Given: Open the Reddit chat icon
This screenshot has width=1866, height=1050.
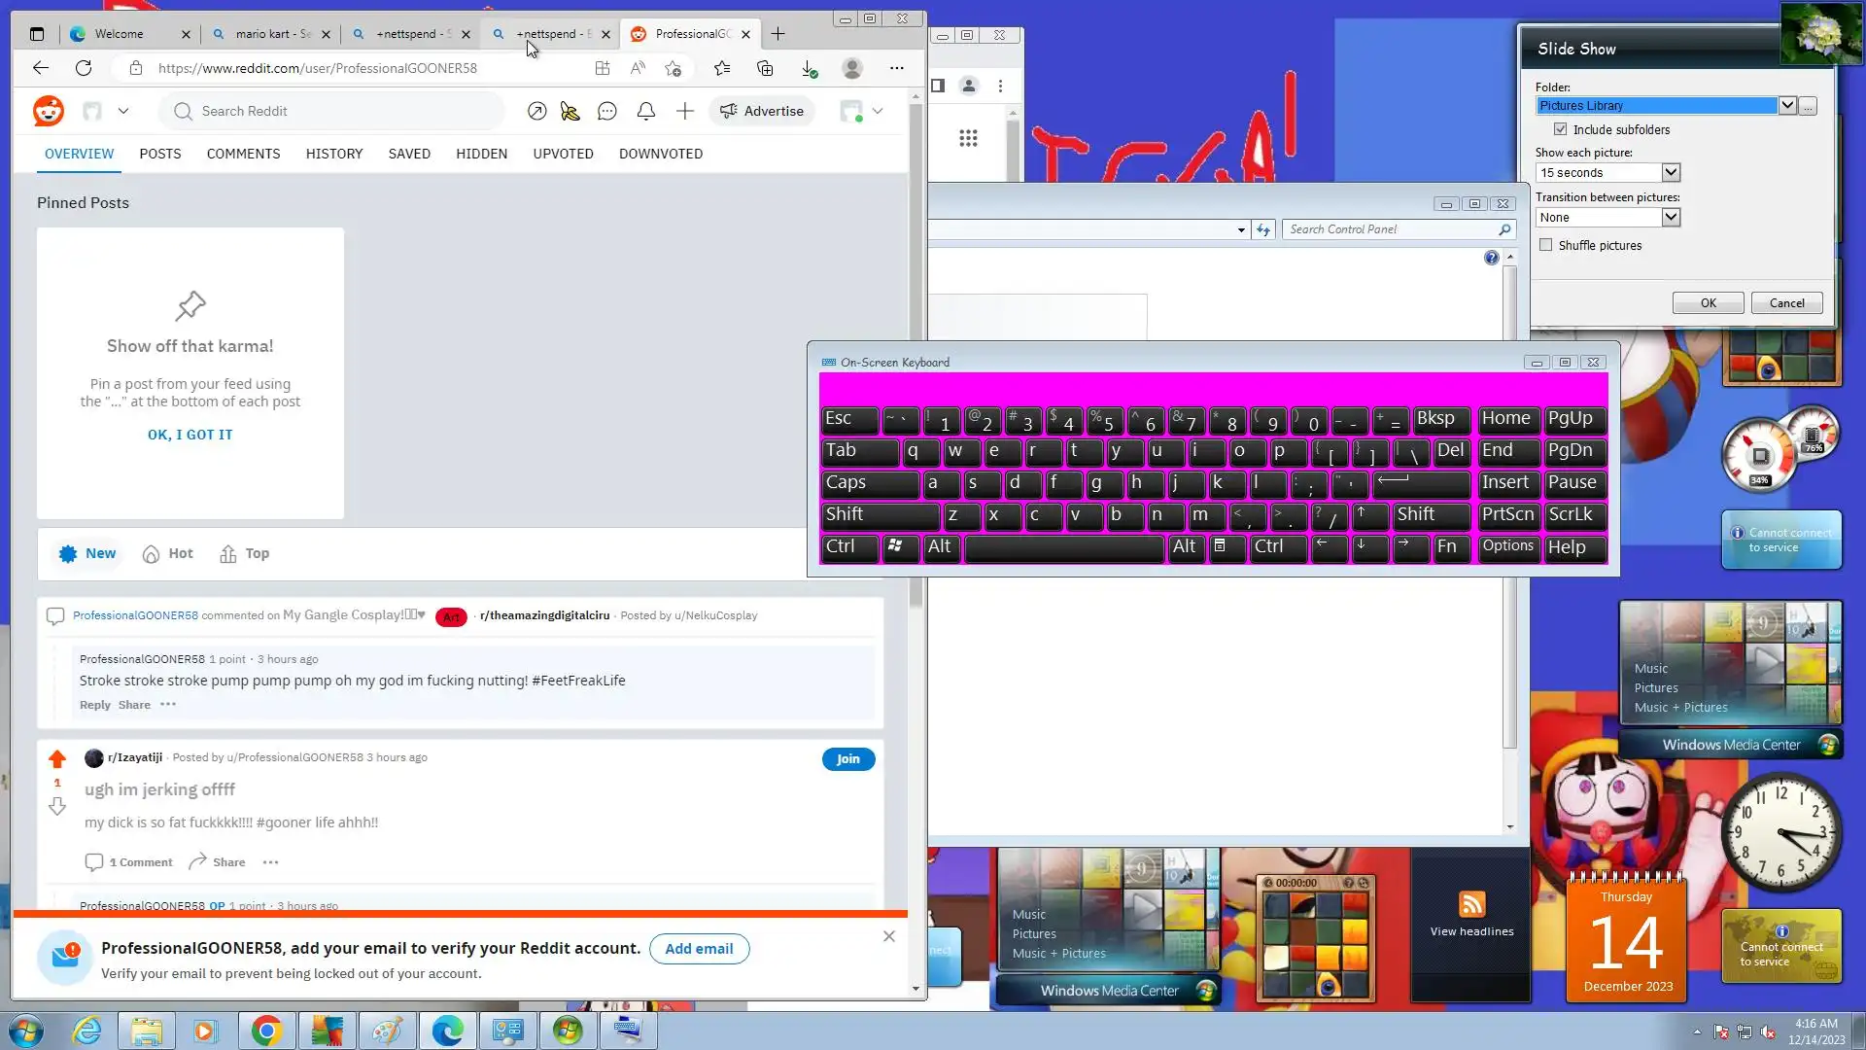Looking at the screenshot, I should [607, 111].
